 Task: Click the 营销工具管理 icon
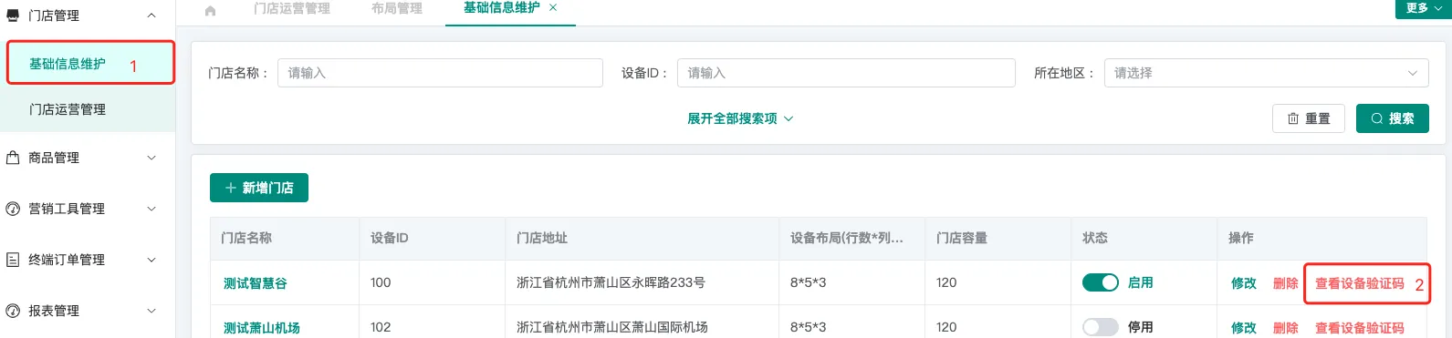click(x=13, y=209)
